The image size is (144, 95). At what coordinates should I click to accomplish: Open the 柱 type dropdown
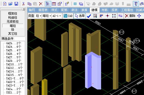38,16
